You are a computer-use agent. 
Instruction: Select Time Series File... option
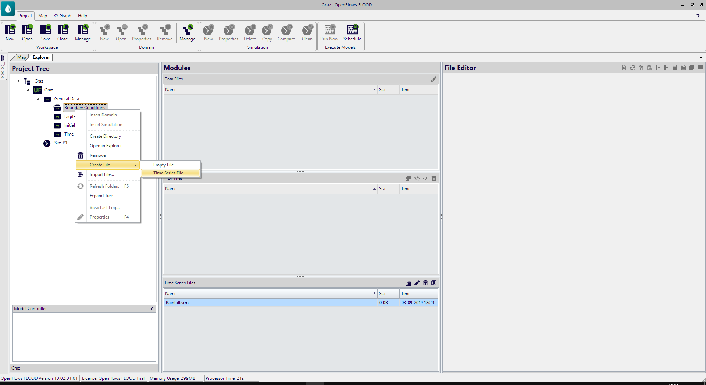(171, 173)
